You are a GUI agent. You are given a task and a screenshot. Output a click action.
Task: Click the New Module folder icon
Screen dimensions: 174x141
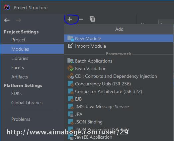tap(71, 38)
